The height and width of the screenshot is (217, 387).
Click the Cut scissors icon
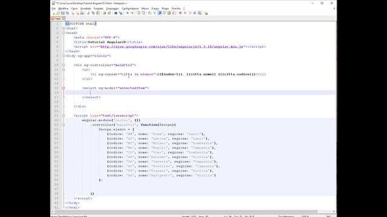pyautogui.click(x=88, y=13)
